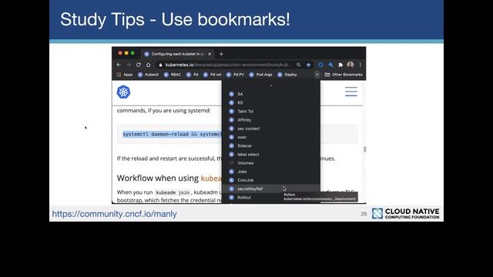Open the Extensions puzzle piece menu
Screen dimensions: 493x277
(x=340, y=65)
